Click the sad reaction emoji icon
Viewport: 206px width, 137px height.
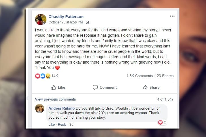click(x=47, y=76)
